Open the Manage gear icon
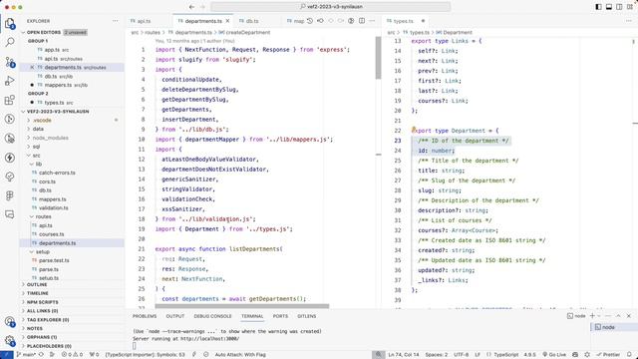638x359 pixels. pos(10,340)
